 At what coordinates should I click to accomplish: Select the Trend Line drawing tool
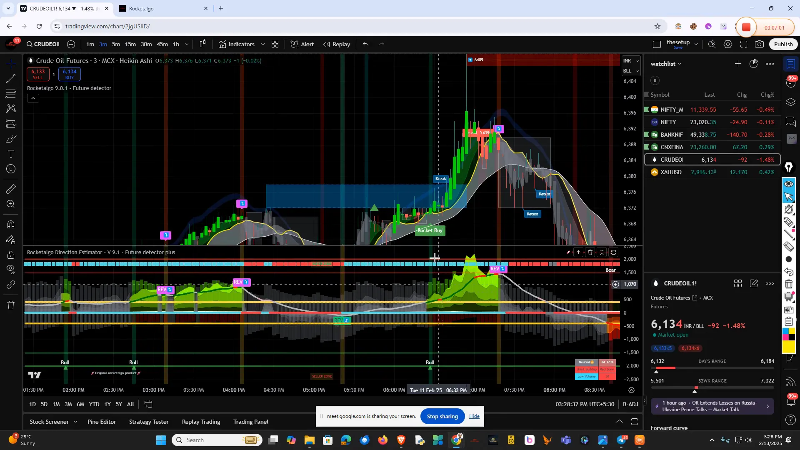pos(10,79)
